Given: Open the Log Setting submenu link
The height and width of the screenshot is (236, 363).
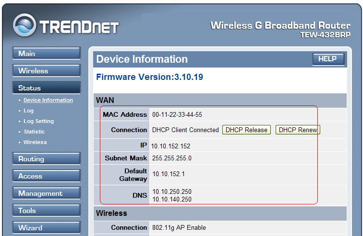Looking at the screenshot, I should click(x=39, y=121).
